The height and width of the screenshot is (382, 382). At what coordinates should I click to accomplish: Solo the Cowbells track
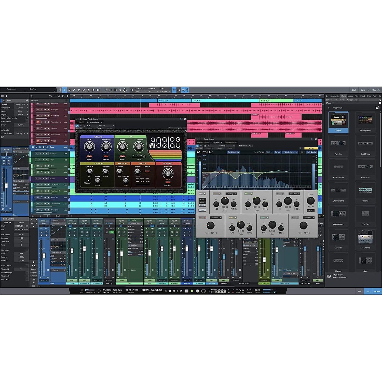[42, 116]
